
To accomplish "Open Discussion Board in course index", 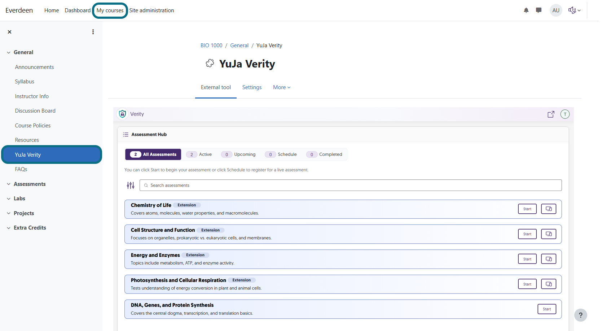I will [x=35, y=111].
